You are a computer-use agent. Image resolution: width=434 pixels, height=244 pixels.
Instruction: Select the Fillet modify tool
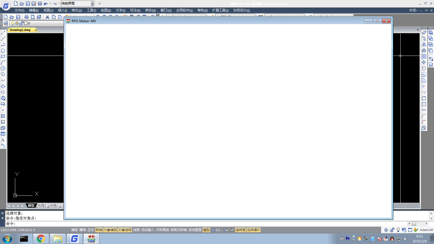(424, 122)
